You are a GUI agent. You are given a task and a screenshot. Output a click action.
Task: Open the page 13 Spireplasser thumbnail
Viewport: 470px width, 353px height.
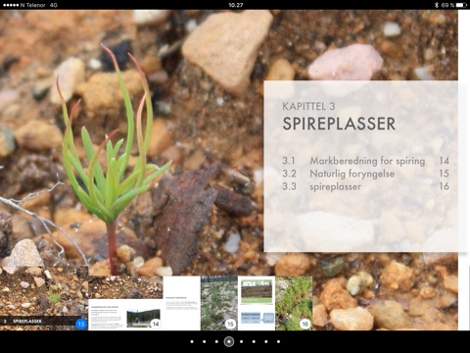click(44, 298)
